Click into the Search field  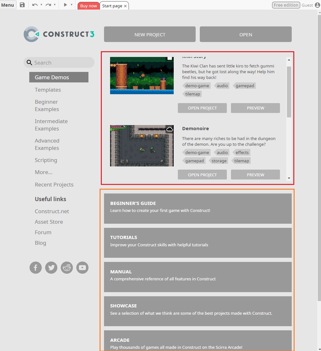pyautogui.click(x=59, y=62)
